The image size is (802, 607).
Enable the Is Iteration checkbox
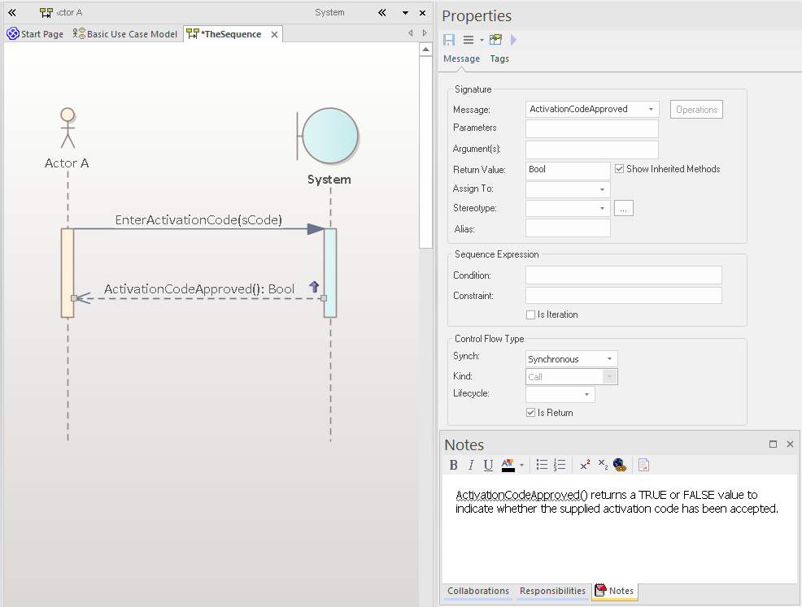530,314
